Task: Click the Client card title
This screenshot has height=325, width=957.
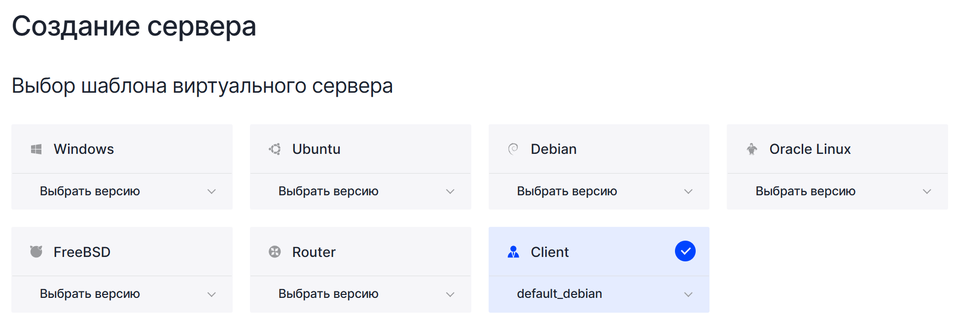Action: (x=549, y=252)
